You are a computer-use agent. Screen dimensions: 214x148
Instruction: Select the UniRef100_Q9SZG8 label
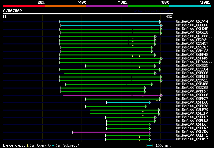point(192,88)
